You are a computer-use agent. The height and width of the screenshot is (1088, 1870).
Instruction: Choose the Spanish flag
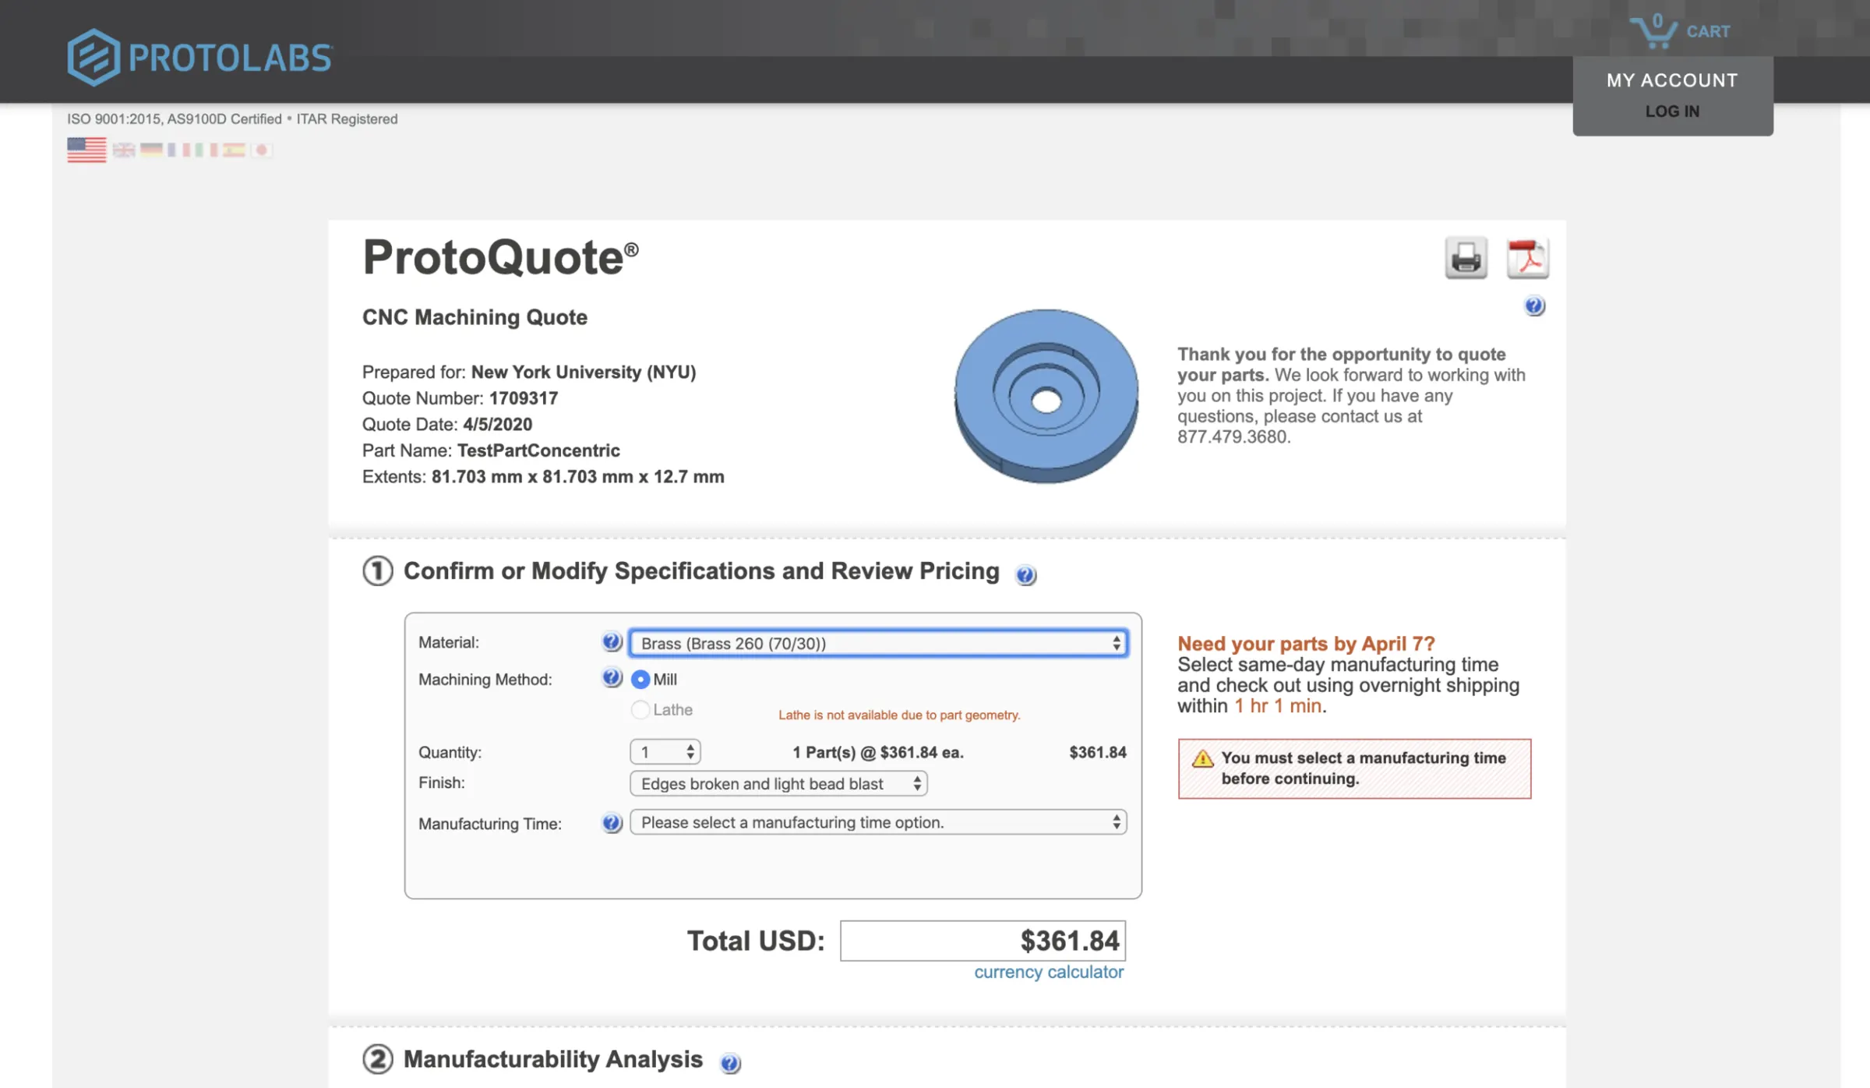(234, 150)
